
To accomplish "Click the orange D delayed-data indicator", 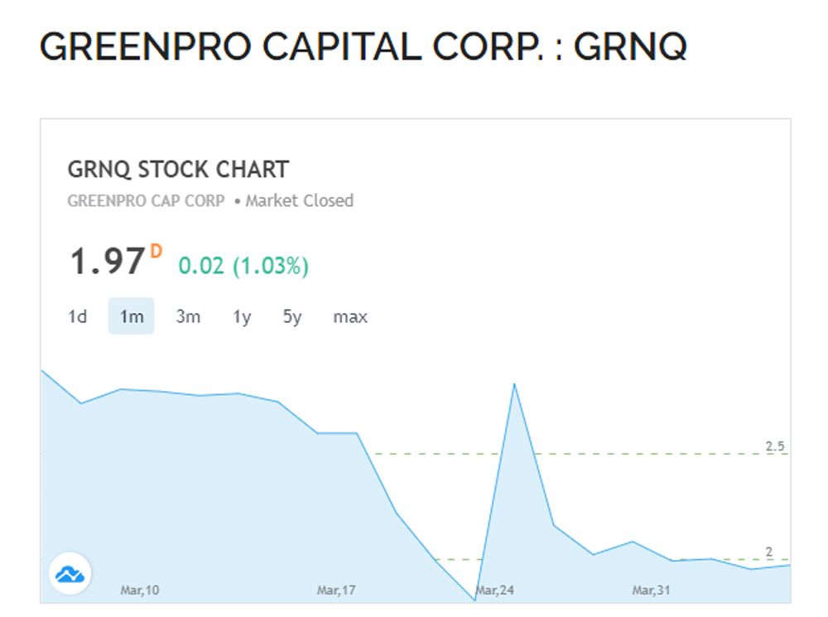I will point(156,251).
